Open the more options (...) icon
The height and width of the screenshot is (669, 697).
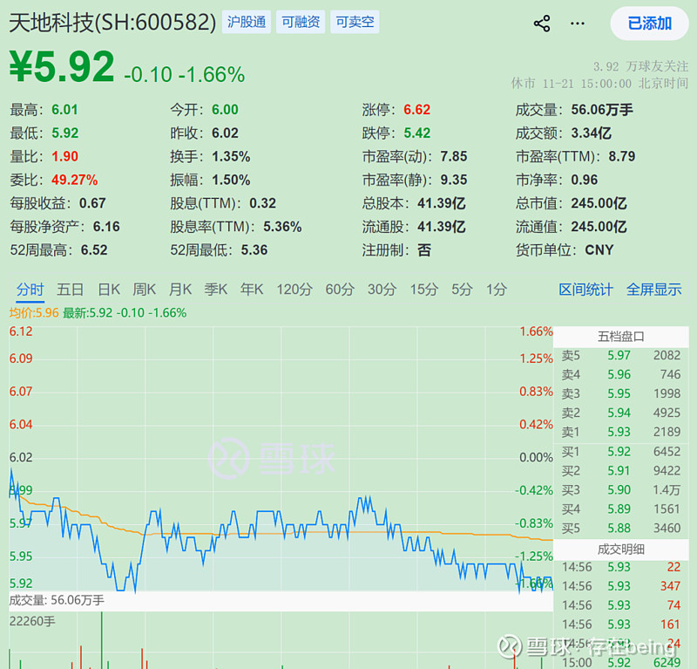[577, 24]
